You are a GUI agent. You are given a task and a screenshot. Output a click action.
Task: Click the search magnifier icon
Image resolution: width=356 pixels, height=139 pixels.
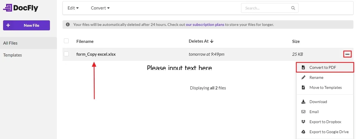[x=293, y=8]
